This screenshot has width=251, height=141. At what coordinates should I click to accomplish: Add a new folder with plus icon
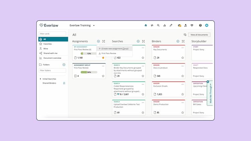[64, 64]
